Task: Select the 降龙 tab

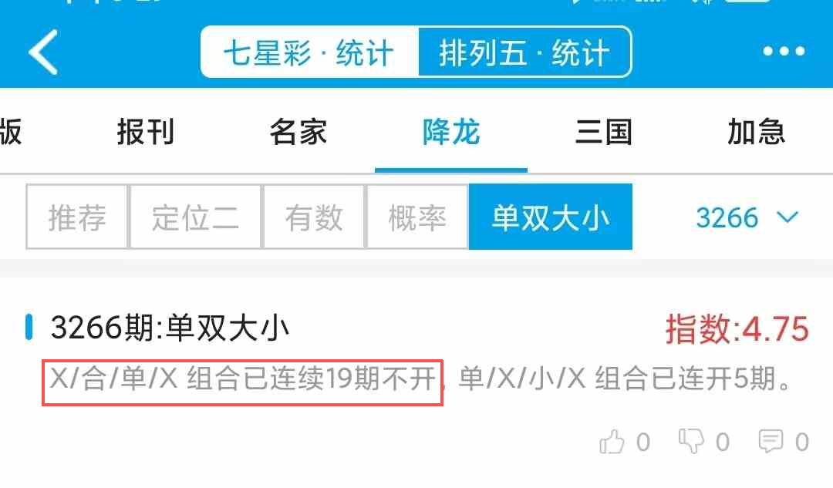Action: (451, 132)
